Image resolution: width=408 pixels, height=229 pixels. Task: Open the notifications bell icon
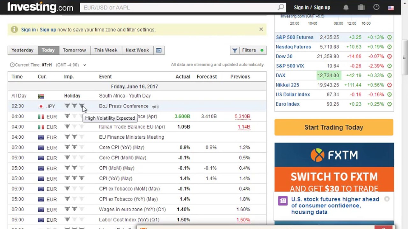(346, 7)
